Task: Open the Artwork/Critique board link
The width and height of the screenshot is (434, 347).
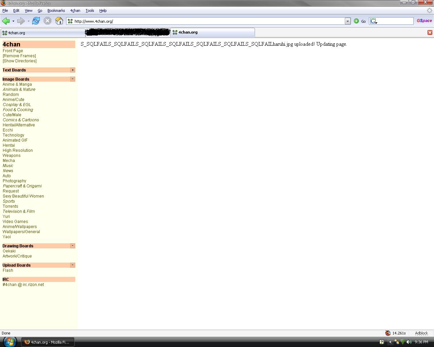Action: (x=17, y=256)
